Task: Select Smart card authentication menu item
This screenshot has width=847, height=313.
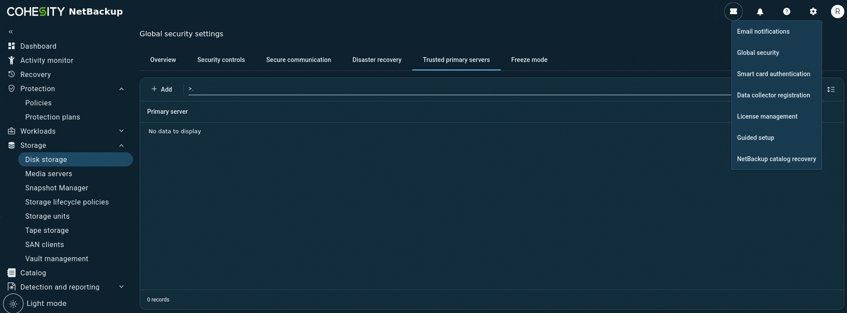Action: click(777, 74)
